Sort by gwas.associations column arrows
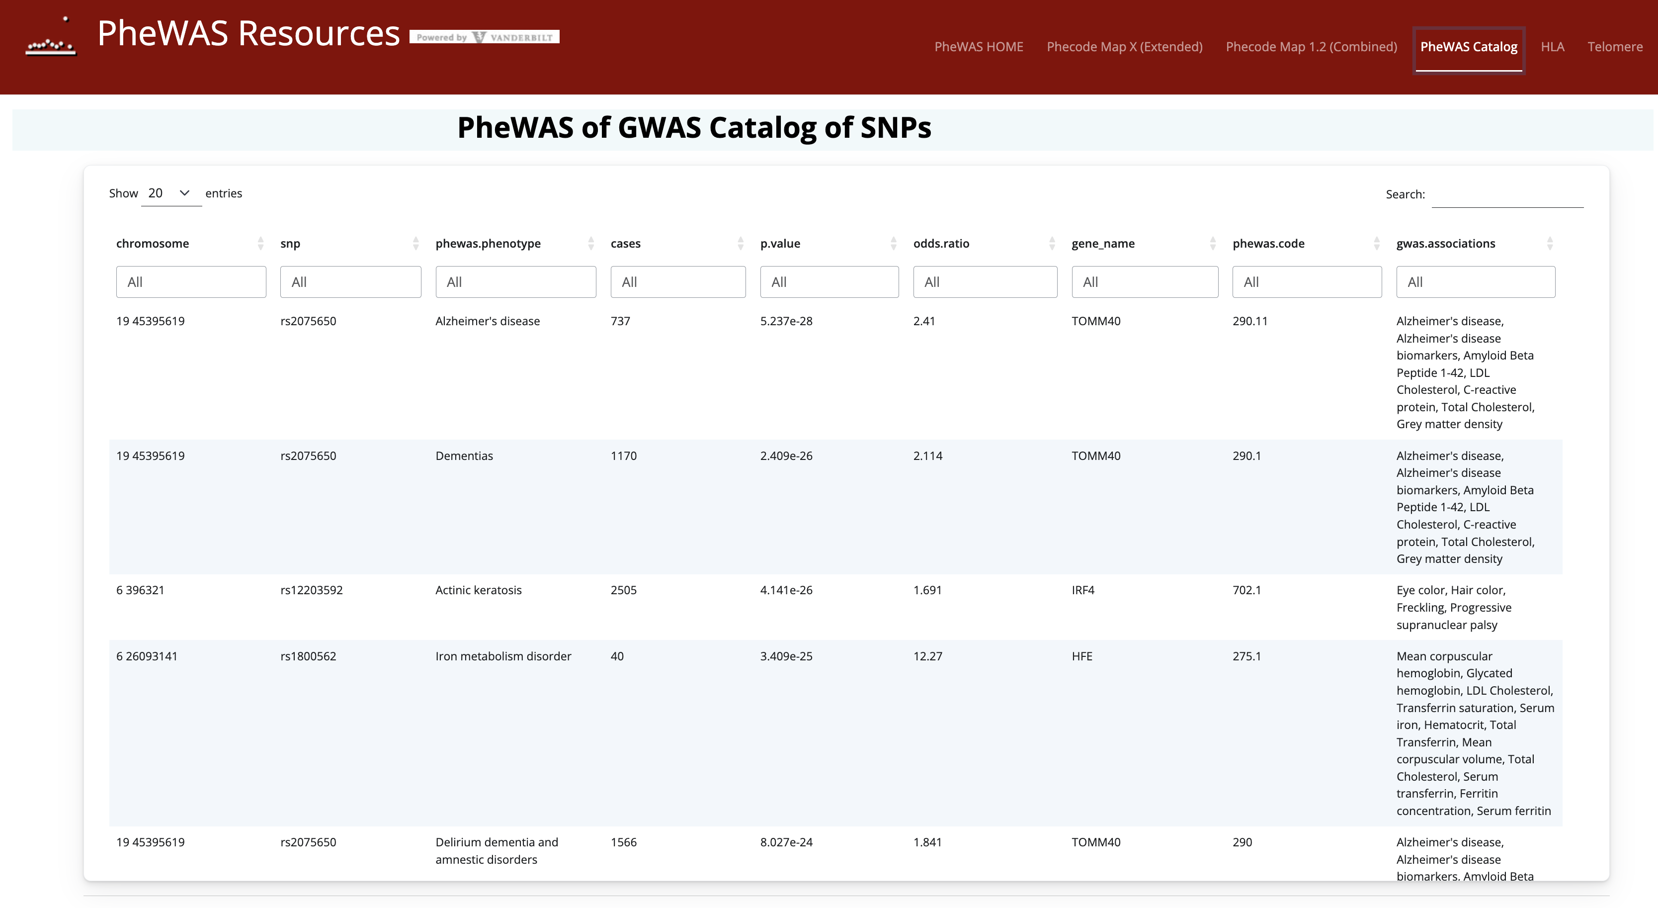 1550,244
